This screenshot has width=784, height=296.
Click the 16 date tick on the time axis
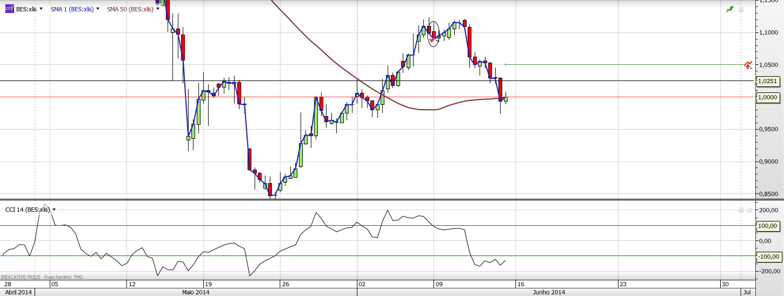tap(520, 284)
